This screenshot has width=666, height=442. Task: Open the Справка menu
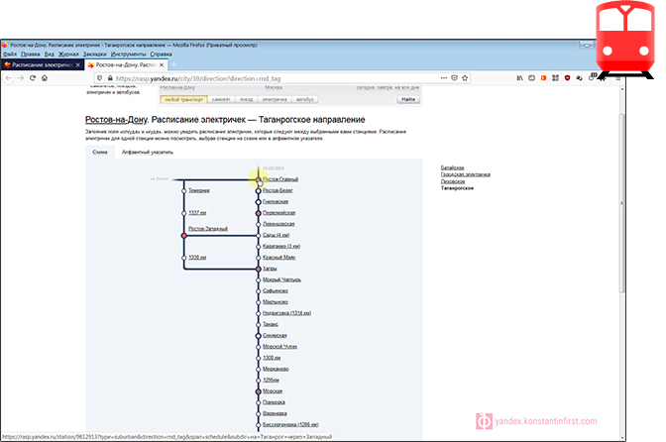click(161, 55)
